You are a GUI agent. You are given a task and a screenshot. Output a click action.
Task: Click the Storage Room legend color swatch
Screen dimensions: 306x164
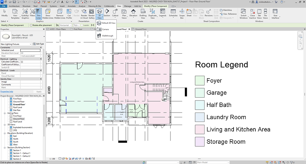coord(200,142)
